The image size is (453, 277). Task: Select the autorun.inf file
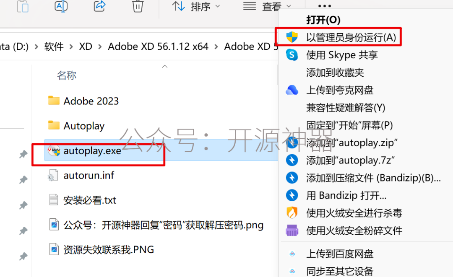click(89, 175)
